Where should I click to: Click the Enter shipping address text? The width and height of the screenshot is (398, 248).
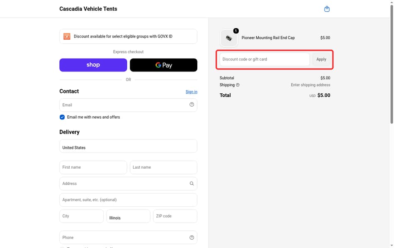point(311,85)
